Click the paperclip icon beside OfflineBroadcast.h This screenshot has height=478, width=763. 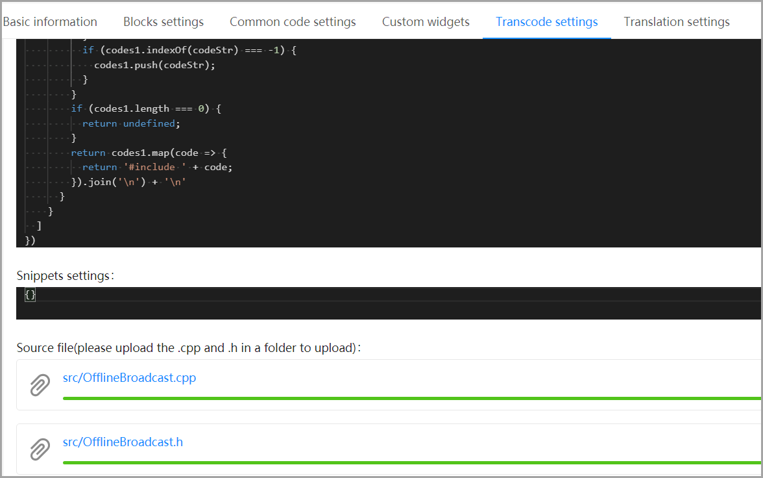pos(40,449)
